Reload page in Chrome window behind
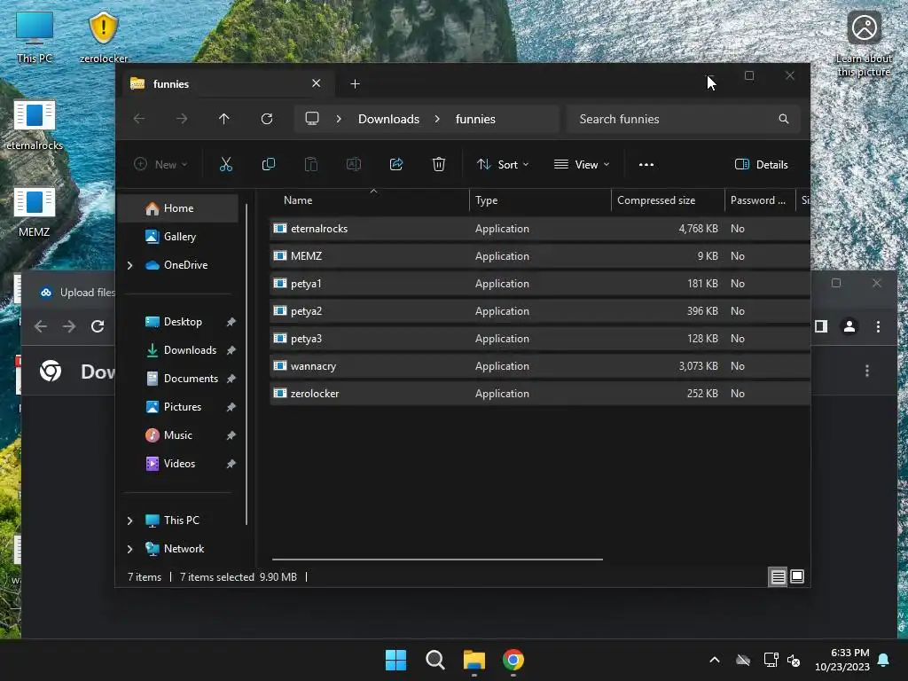The height and width of the screenshot is (681, 908). [98, 326]
